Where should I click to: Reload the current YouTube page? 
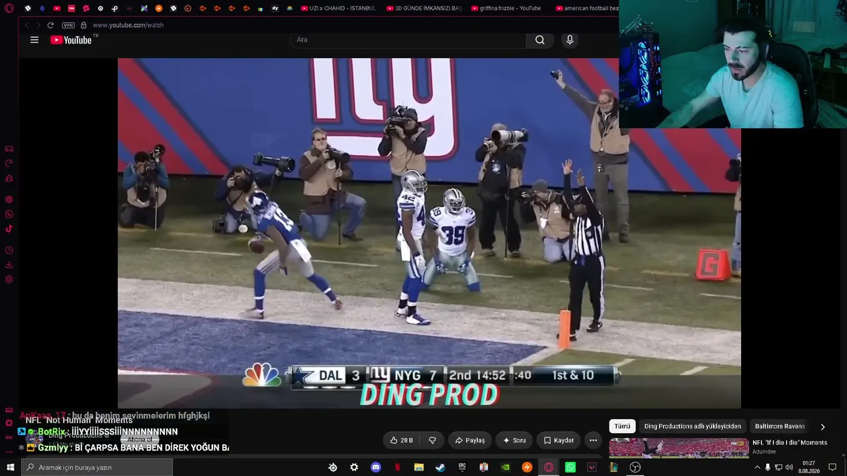point(50,25)
